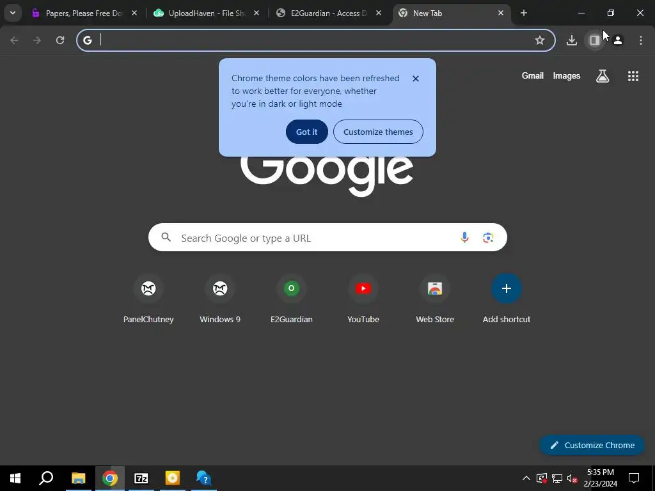The height and width of the screenshot is (491, 655).
Task: Click the Customize Chrome button
Action: (x=592, y=445)
